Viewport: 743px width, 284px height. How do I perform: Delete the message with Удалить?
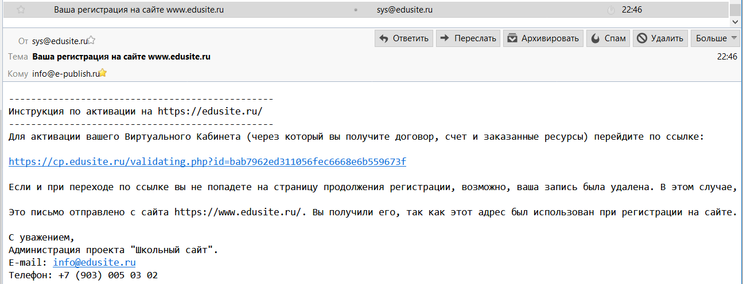tap(660, 38)
